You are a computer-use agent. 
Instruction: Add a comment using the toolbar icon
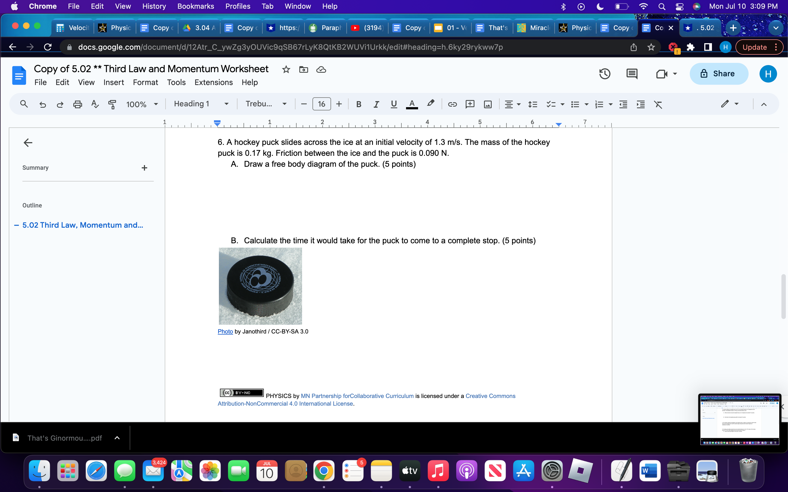point(470,104)
